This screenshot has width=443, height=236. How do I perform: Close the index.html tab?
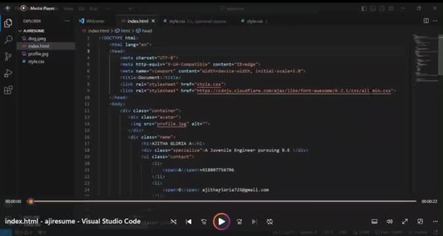click(x=153, y=21)
